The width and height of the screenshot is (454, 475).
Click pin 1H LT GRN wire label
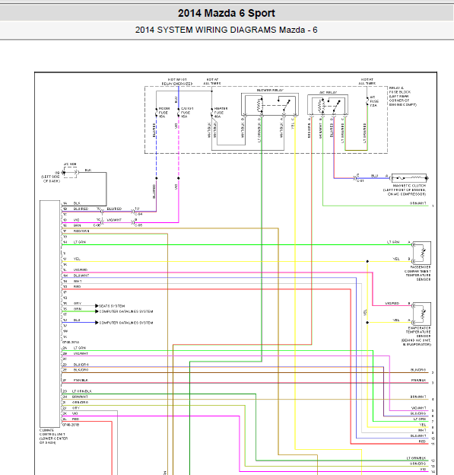point(80,242)
